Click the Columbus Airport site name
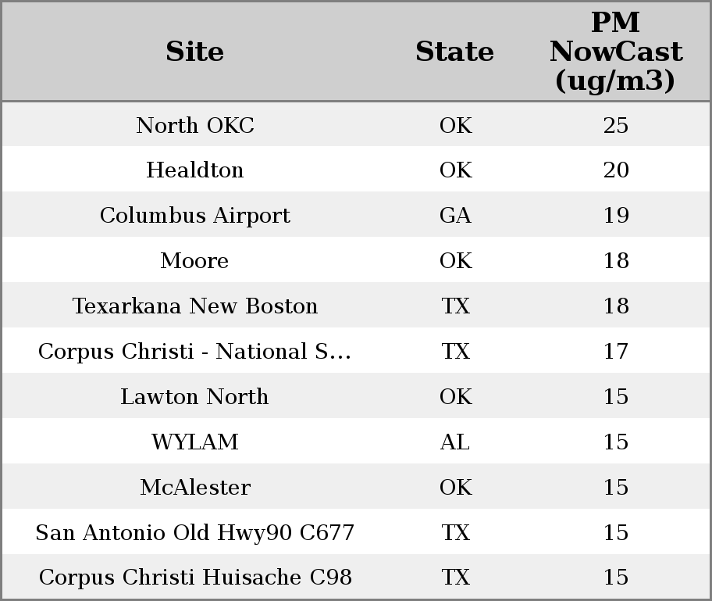The image size is (712, 601). coord(195,216)
